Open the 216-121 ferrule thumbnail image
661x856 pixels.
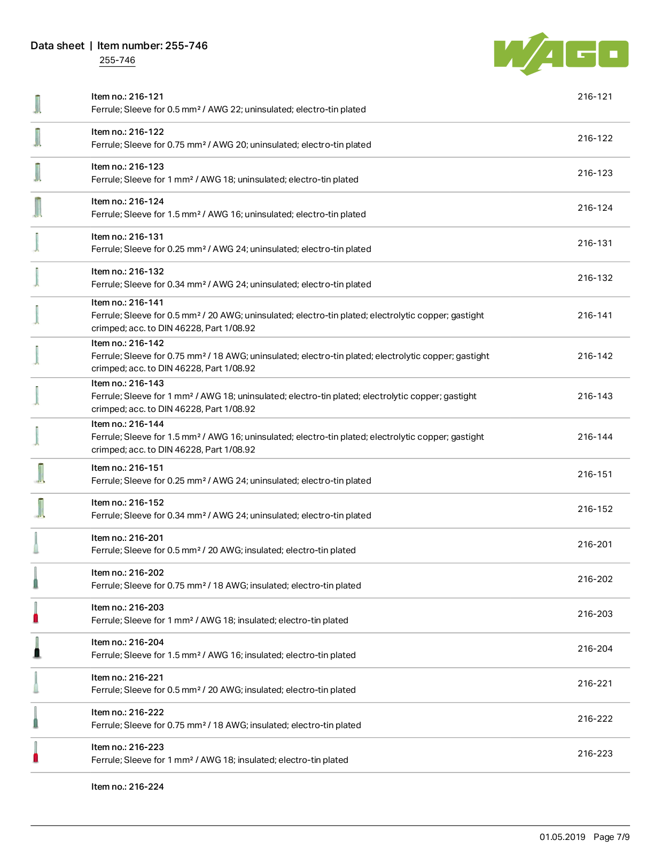pos(37,104)
